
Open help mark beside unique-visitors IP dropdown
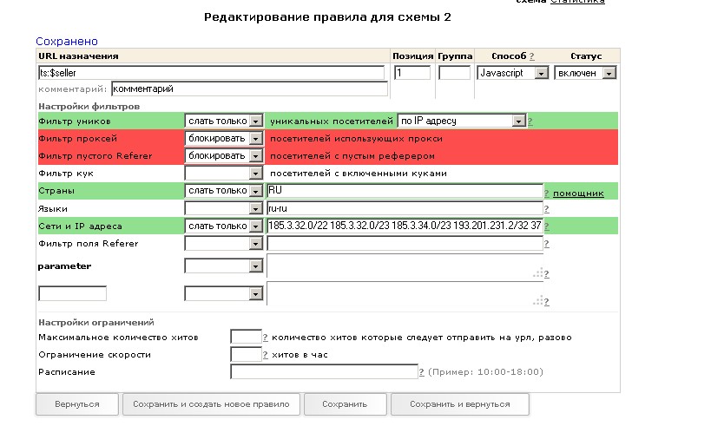[530, 121]
